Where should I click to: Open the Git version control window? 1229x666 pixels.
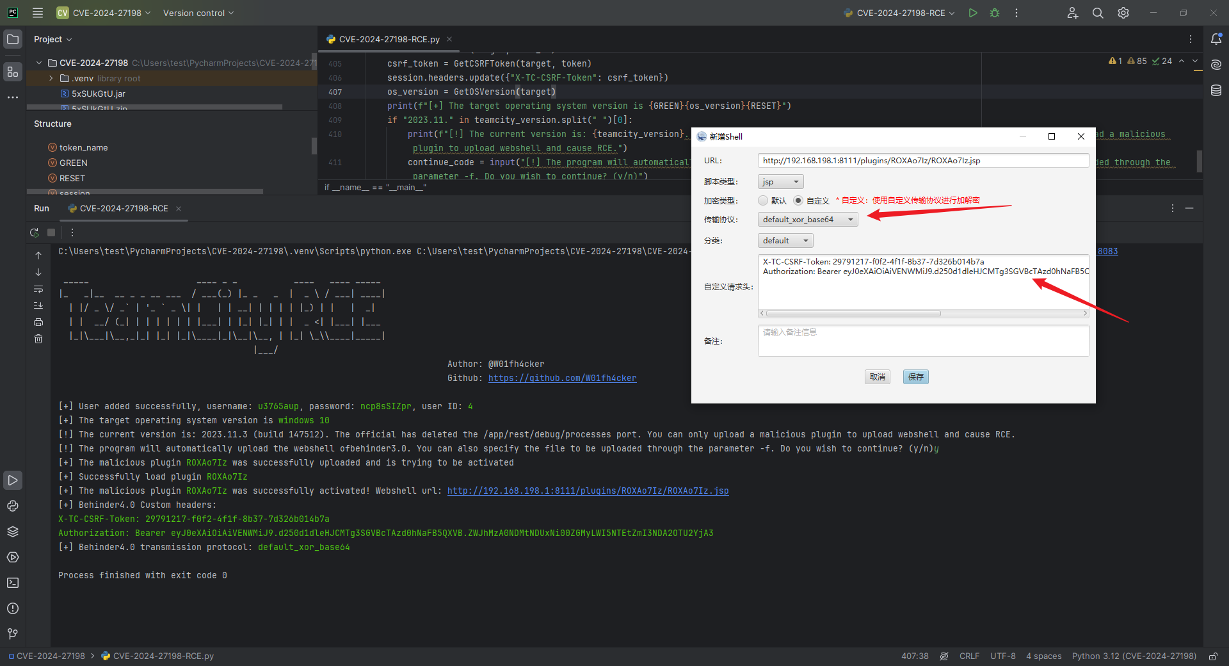click(x=13, y=634)
